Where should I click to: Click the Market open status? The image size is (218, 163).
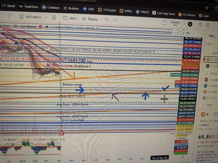click(x=205, y=146)
